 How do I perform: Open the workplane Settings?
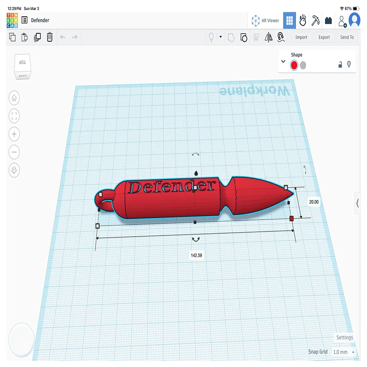tap(344, 338)
